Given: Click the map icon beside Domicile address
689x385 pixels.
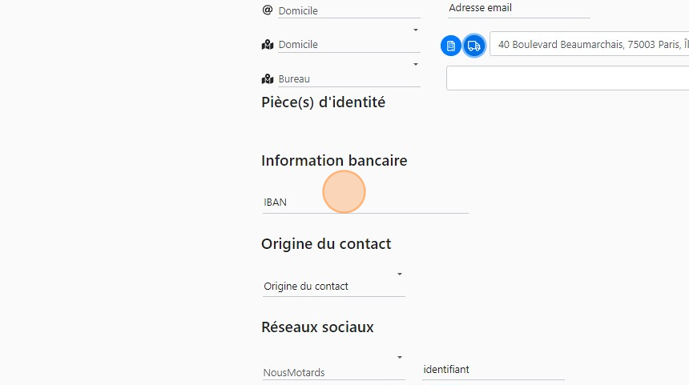Looking at the screenshot, I should (268, 45).
